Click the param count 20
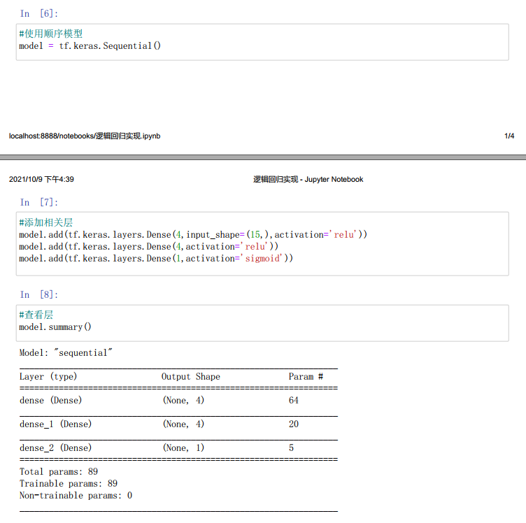This screenshot has width=526, height=523. pyautogui.click(x=294, y=424)
